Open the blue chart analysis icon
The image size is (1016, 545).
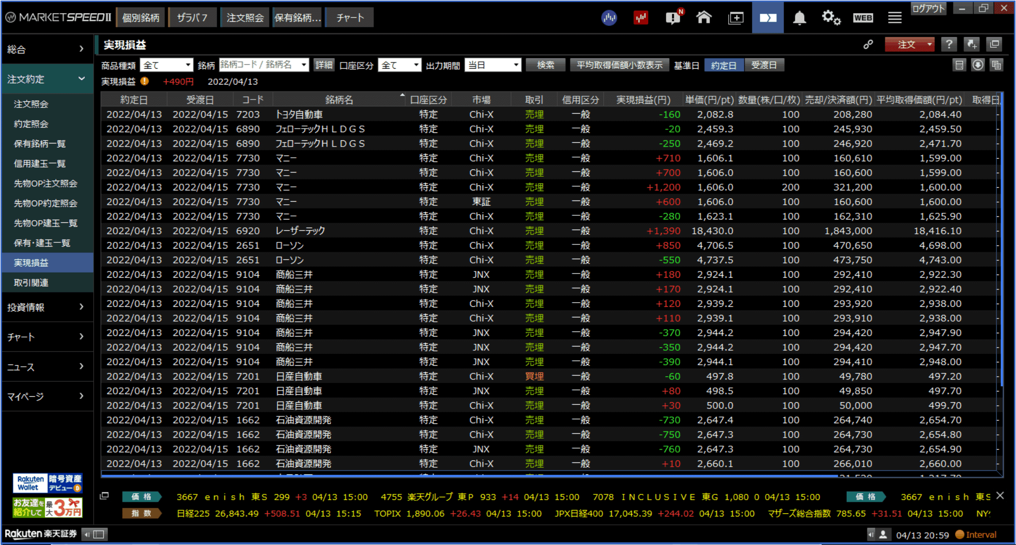[x=609, y=18]
